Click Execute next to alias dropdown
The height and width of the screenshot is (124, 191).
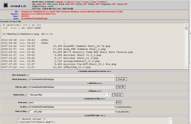tap(118, 95)
